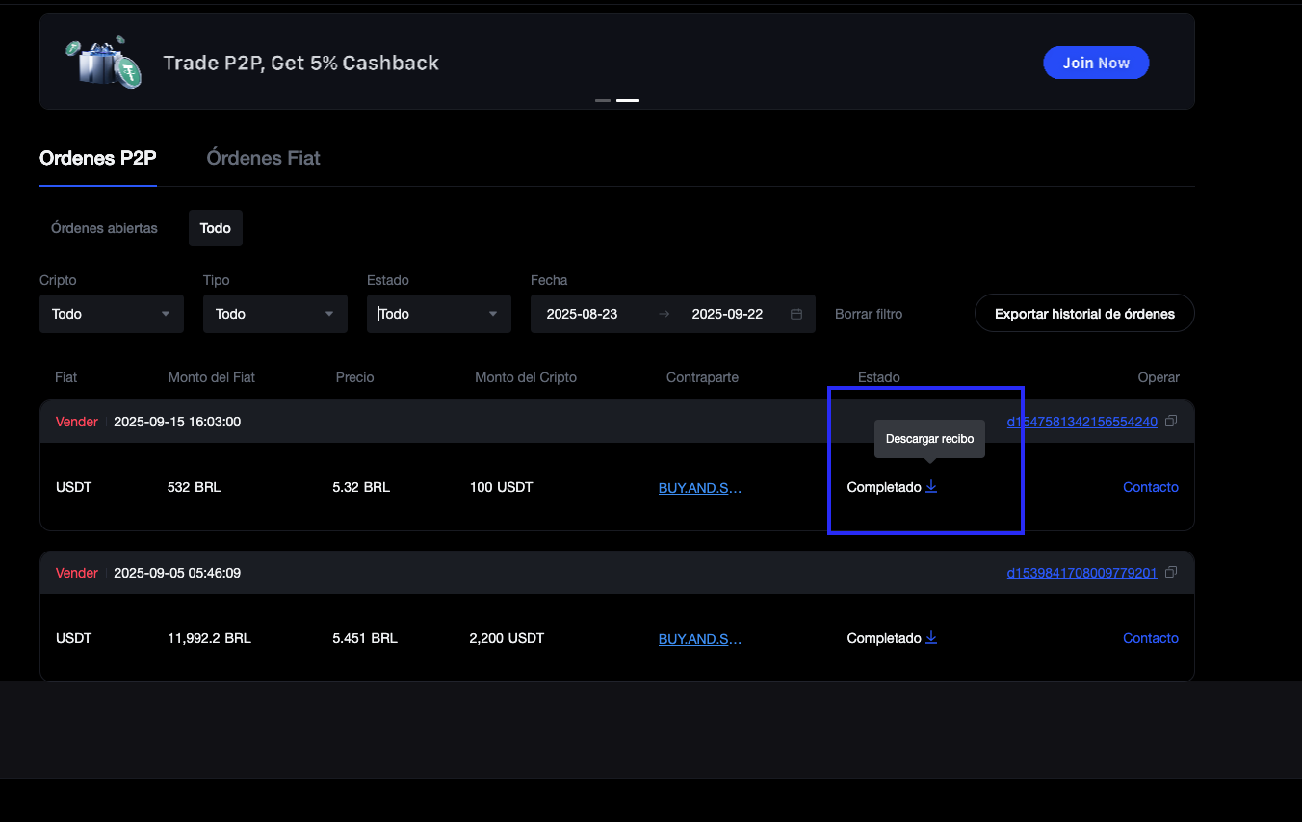Open Contacto for the 100 USDT order
Screen dimensions: 1302x822
[x=1150, y=487]
